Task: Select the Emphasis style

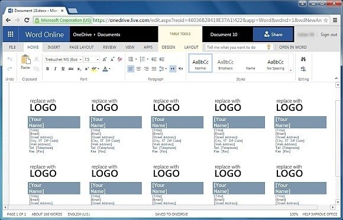Action: [x=225, y=64]
